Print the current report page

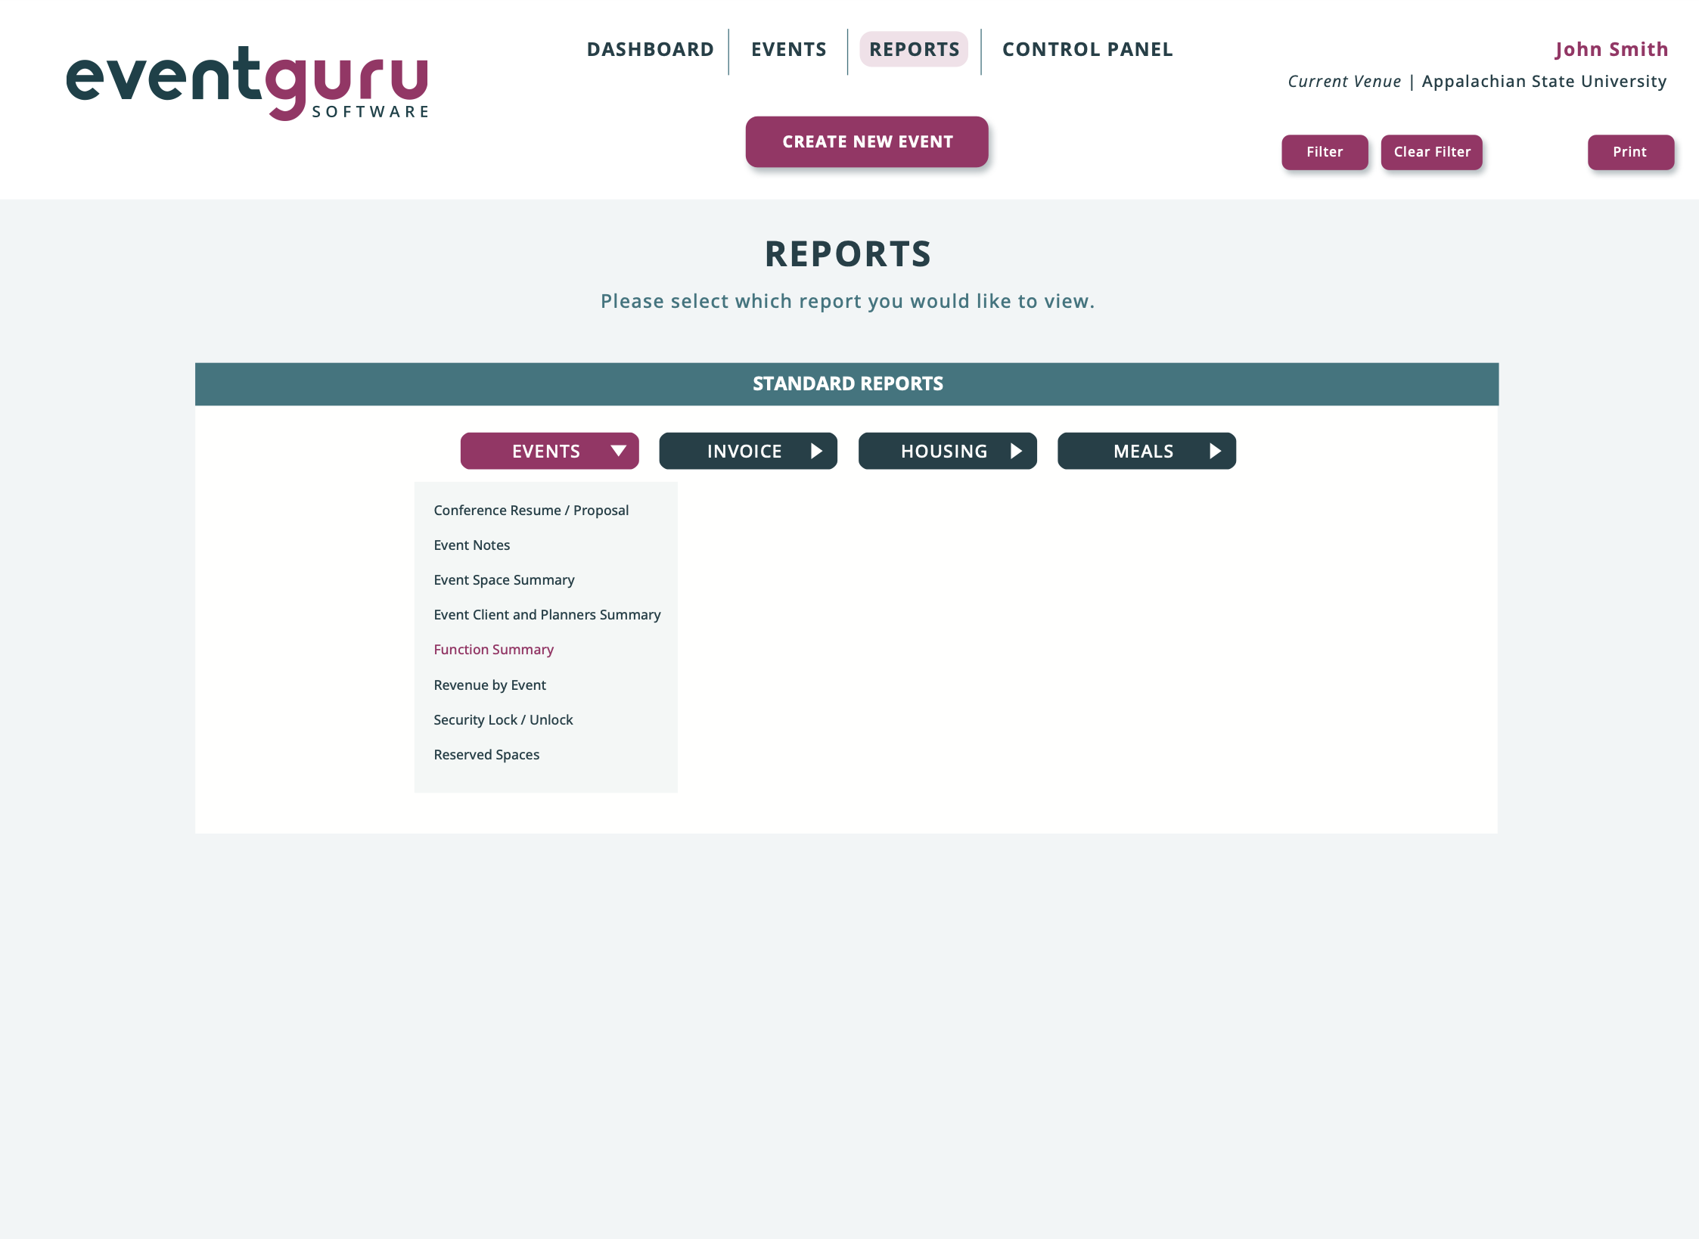(1629, 152)
